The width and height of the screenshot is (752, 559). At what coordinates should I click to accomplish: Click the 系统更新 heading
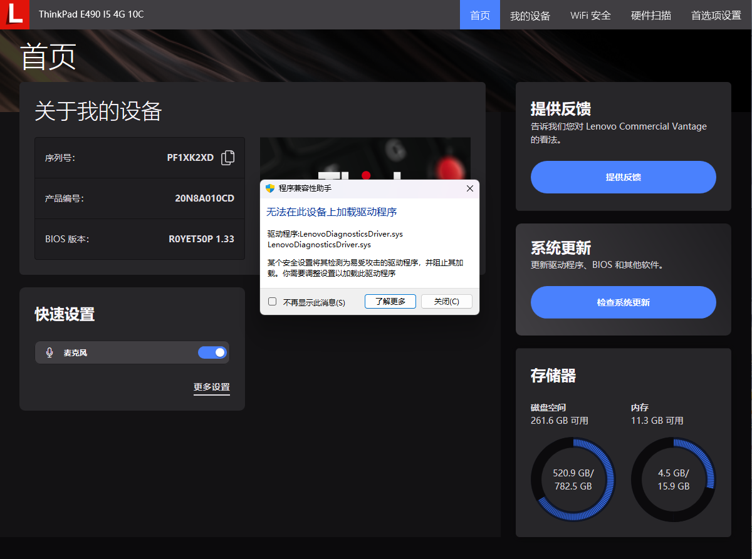(561, 248)
